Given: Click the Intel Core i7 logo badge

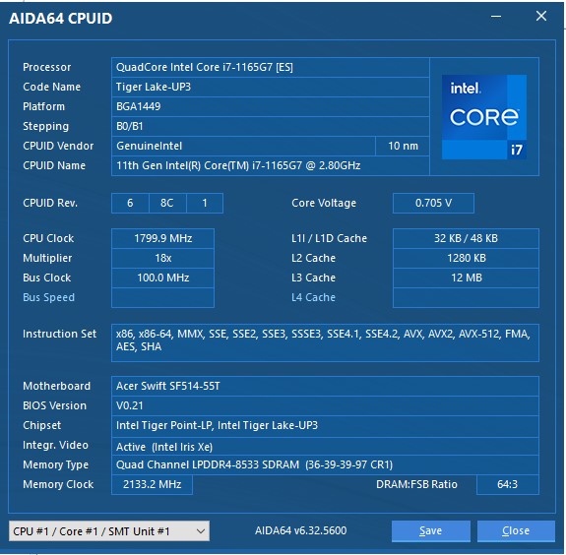Looking at the screenshot, I should [484, 117].
